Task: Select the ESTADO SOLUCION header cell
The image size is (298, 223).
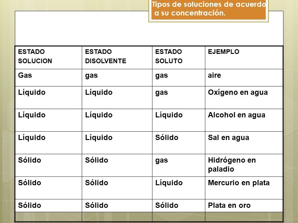Action: click(x=48, y=58)
